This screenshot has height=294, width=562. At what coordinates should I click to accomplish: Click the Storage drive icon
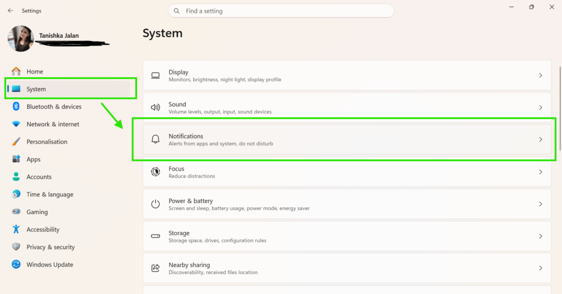[x=155, y=236]
